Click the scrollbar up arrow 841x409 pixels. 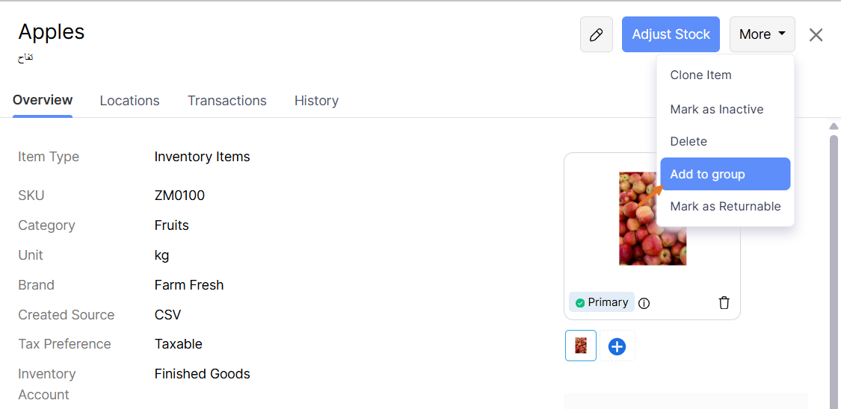click(834, 126)
